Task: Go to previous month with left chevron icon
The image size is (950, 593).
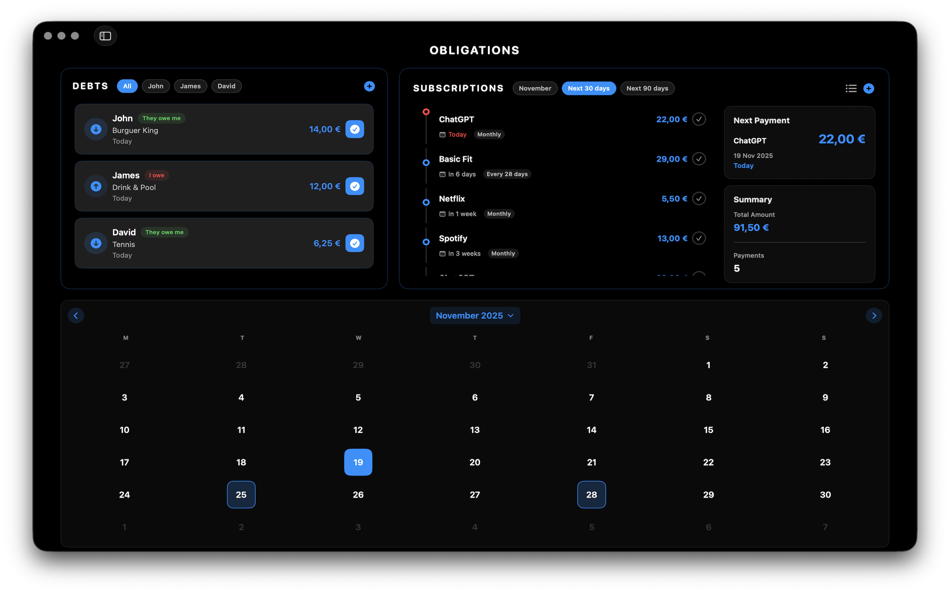Action: [x=76, y=315]
